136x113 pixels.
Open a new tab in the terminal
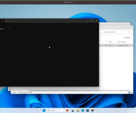pyautogui.click(x=7, y=21)
